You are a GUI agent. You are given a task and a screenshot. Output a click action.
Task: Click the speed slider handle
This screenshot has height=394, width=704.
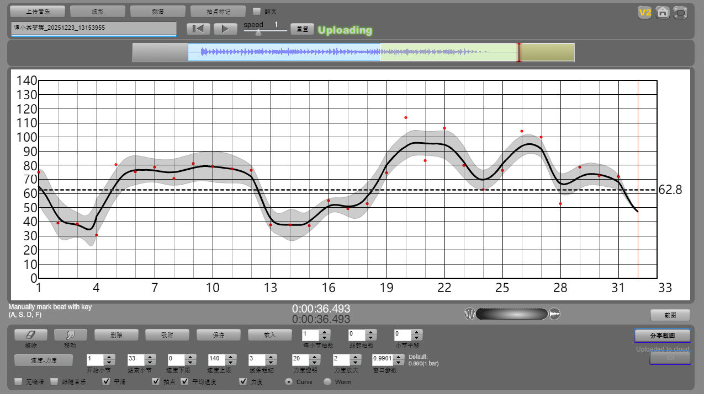(x=258, y=32)
